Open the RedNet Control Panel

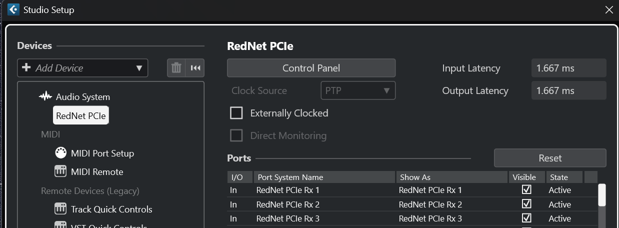(x=311, y=68)
